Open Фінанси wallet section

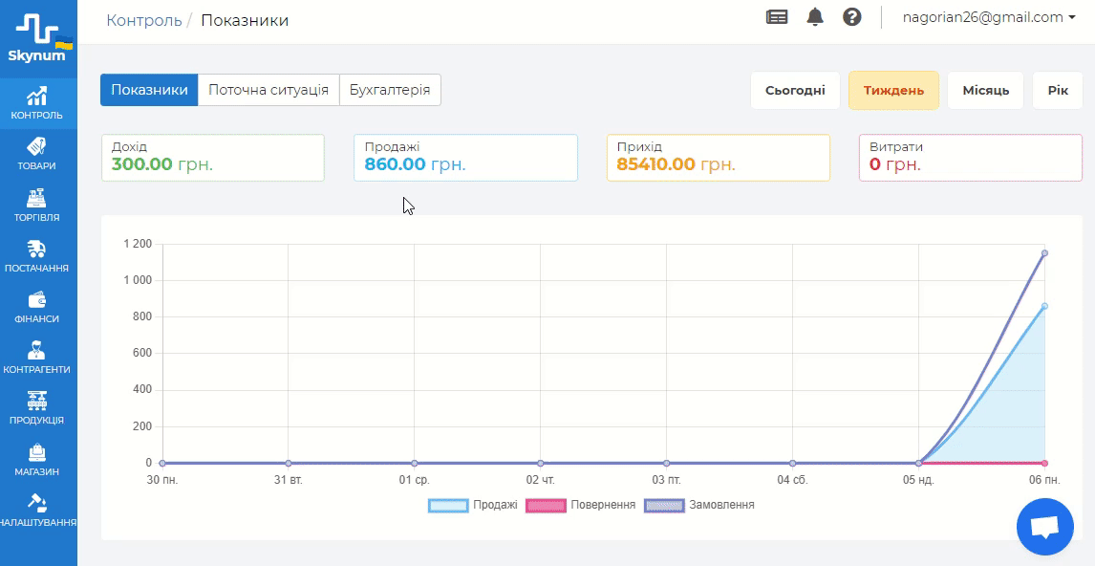coord(38,307)
